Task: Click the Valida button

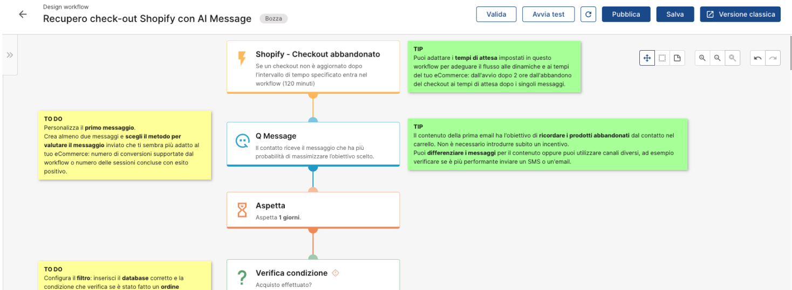Action: tap(496, 15)
